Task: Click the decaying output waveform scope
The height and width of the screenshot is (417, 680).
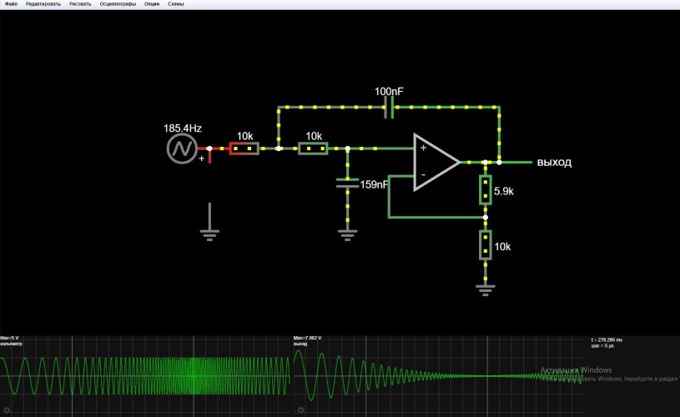Action: click(x=438, y=376)
